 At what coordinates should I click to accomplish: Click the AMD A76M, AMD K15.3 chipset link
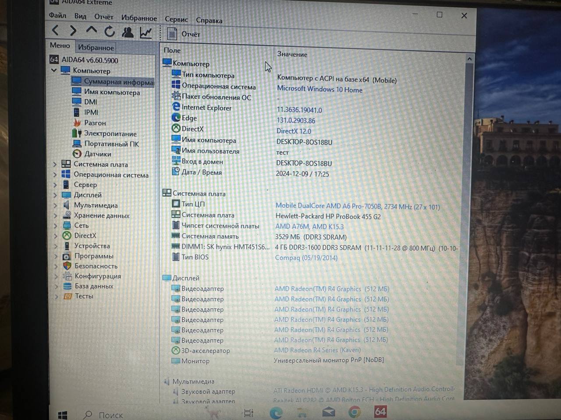click(309, 227)
